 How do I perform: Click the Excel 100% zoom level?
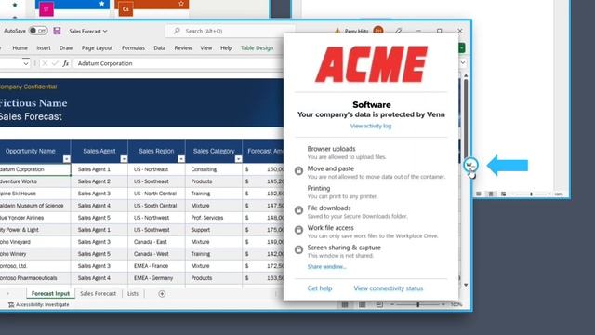pos(456,304)
